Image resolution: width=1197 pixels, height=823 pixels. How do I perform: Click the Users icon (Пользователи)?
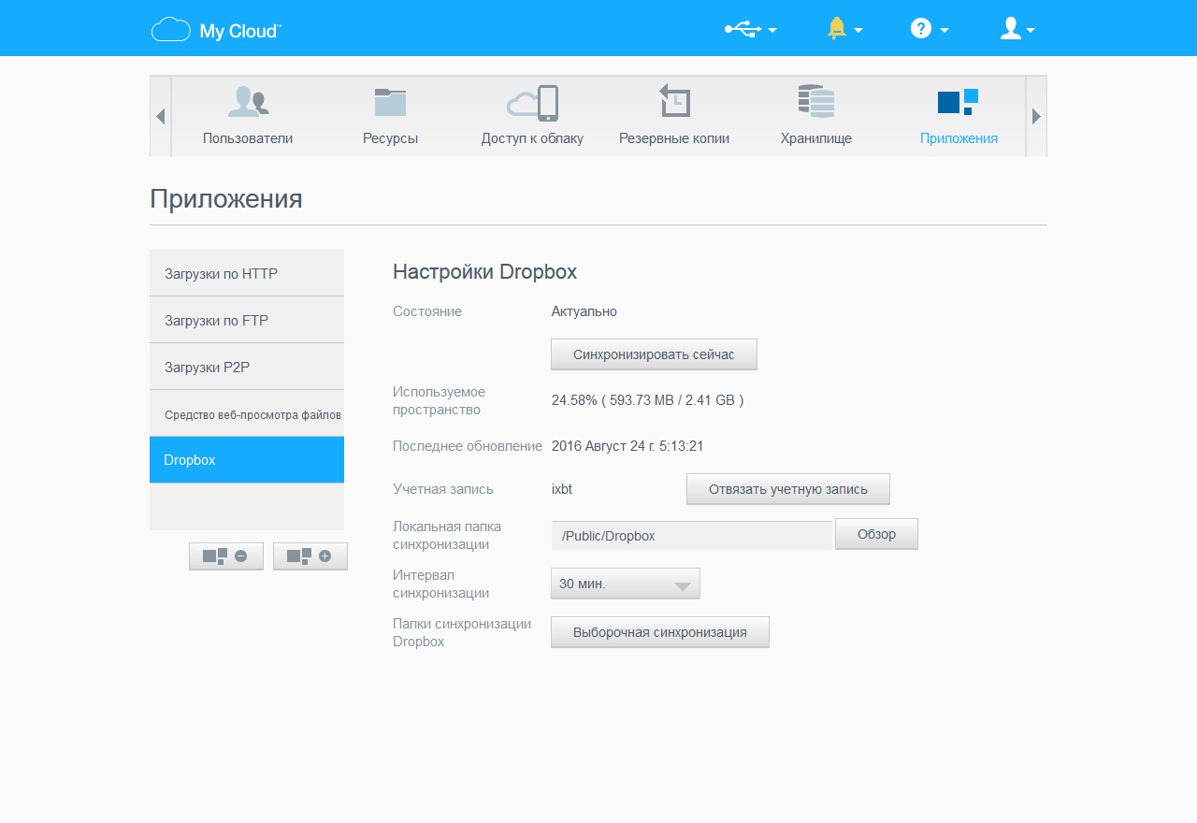248,101
